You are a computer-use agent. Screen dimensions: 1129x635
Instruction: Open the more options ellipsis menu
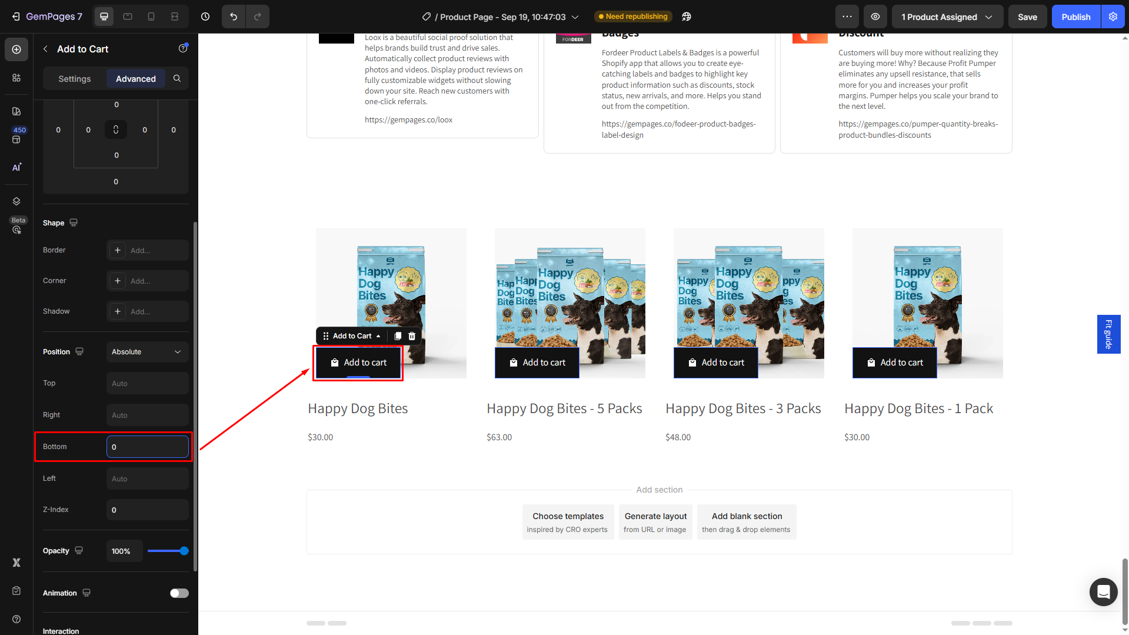point(847,16)
